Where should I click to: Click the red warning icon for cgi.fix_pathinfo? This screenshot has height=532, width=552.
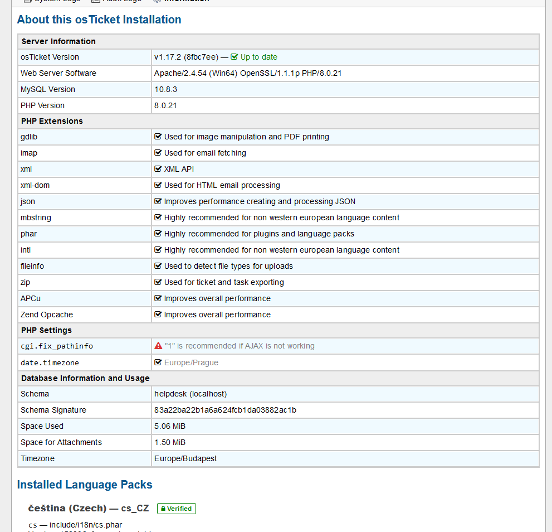pyautogui.click(x=158, y=346)
